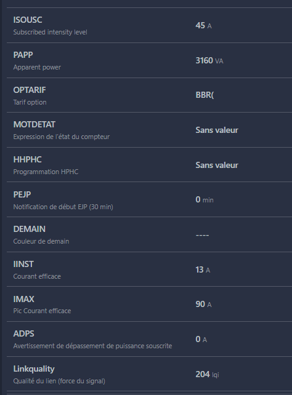Open the OPTARIF tarif option entry

(x=149, y=95)
